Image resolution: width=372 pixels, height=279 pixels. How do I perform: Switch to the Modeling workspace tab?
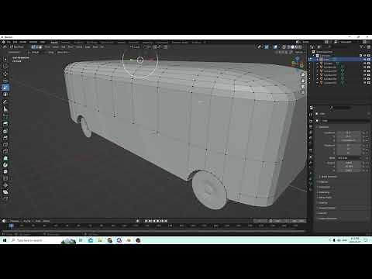[x=66, y=43]
